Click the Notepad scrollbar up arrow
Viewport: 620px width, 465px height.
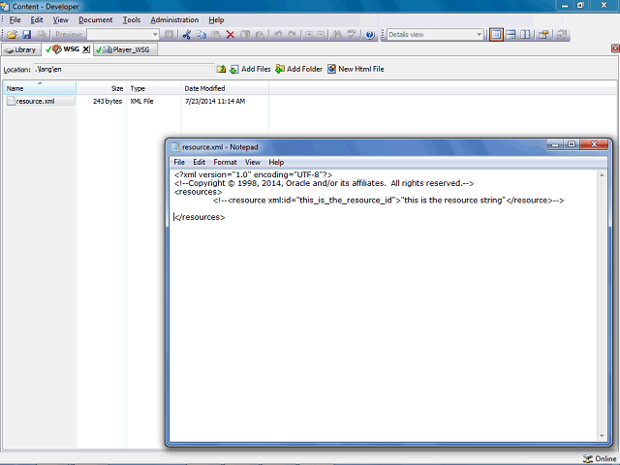point(602,174)
